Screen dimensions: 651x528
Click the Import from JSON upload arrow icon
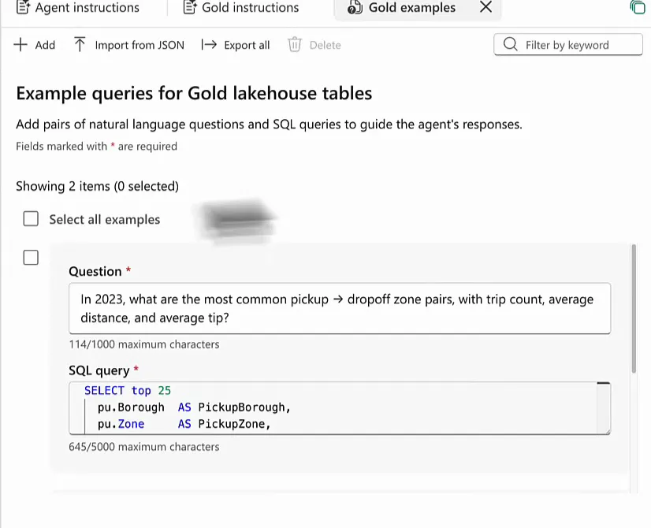(x=80, y=44)
